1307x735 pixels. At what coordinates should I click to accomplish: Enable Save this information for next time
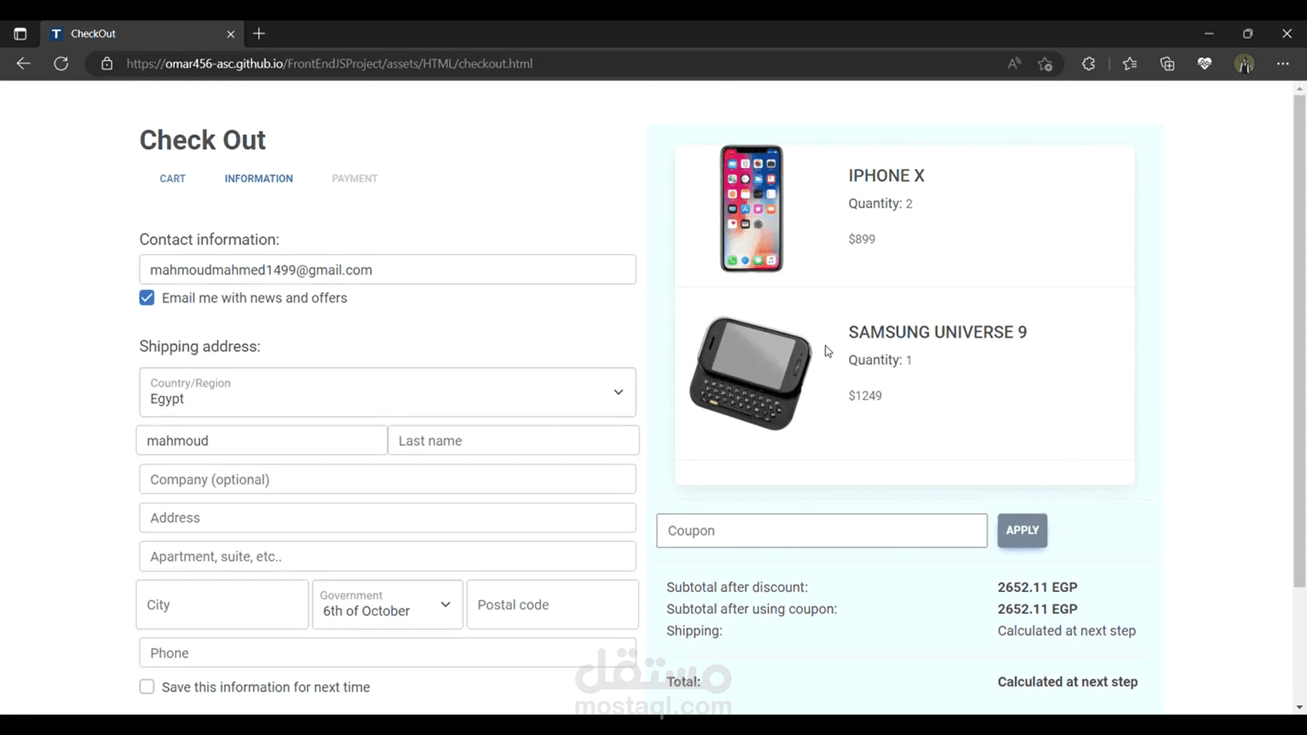tap(147, 687)
